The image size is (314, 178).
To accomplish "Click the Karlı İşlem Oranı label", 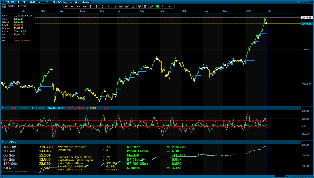I will click(x=70, y=170).
